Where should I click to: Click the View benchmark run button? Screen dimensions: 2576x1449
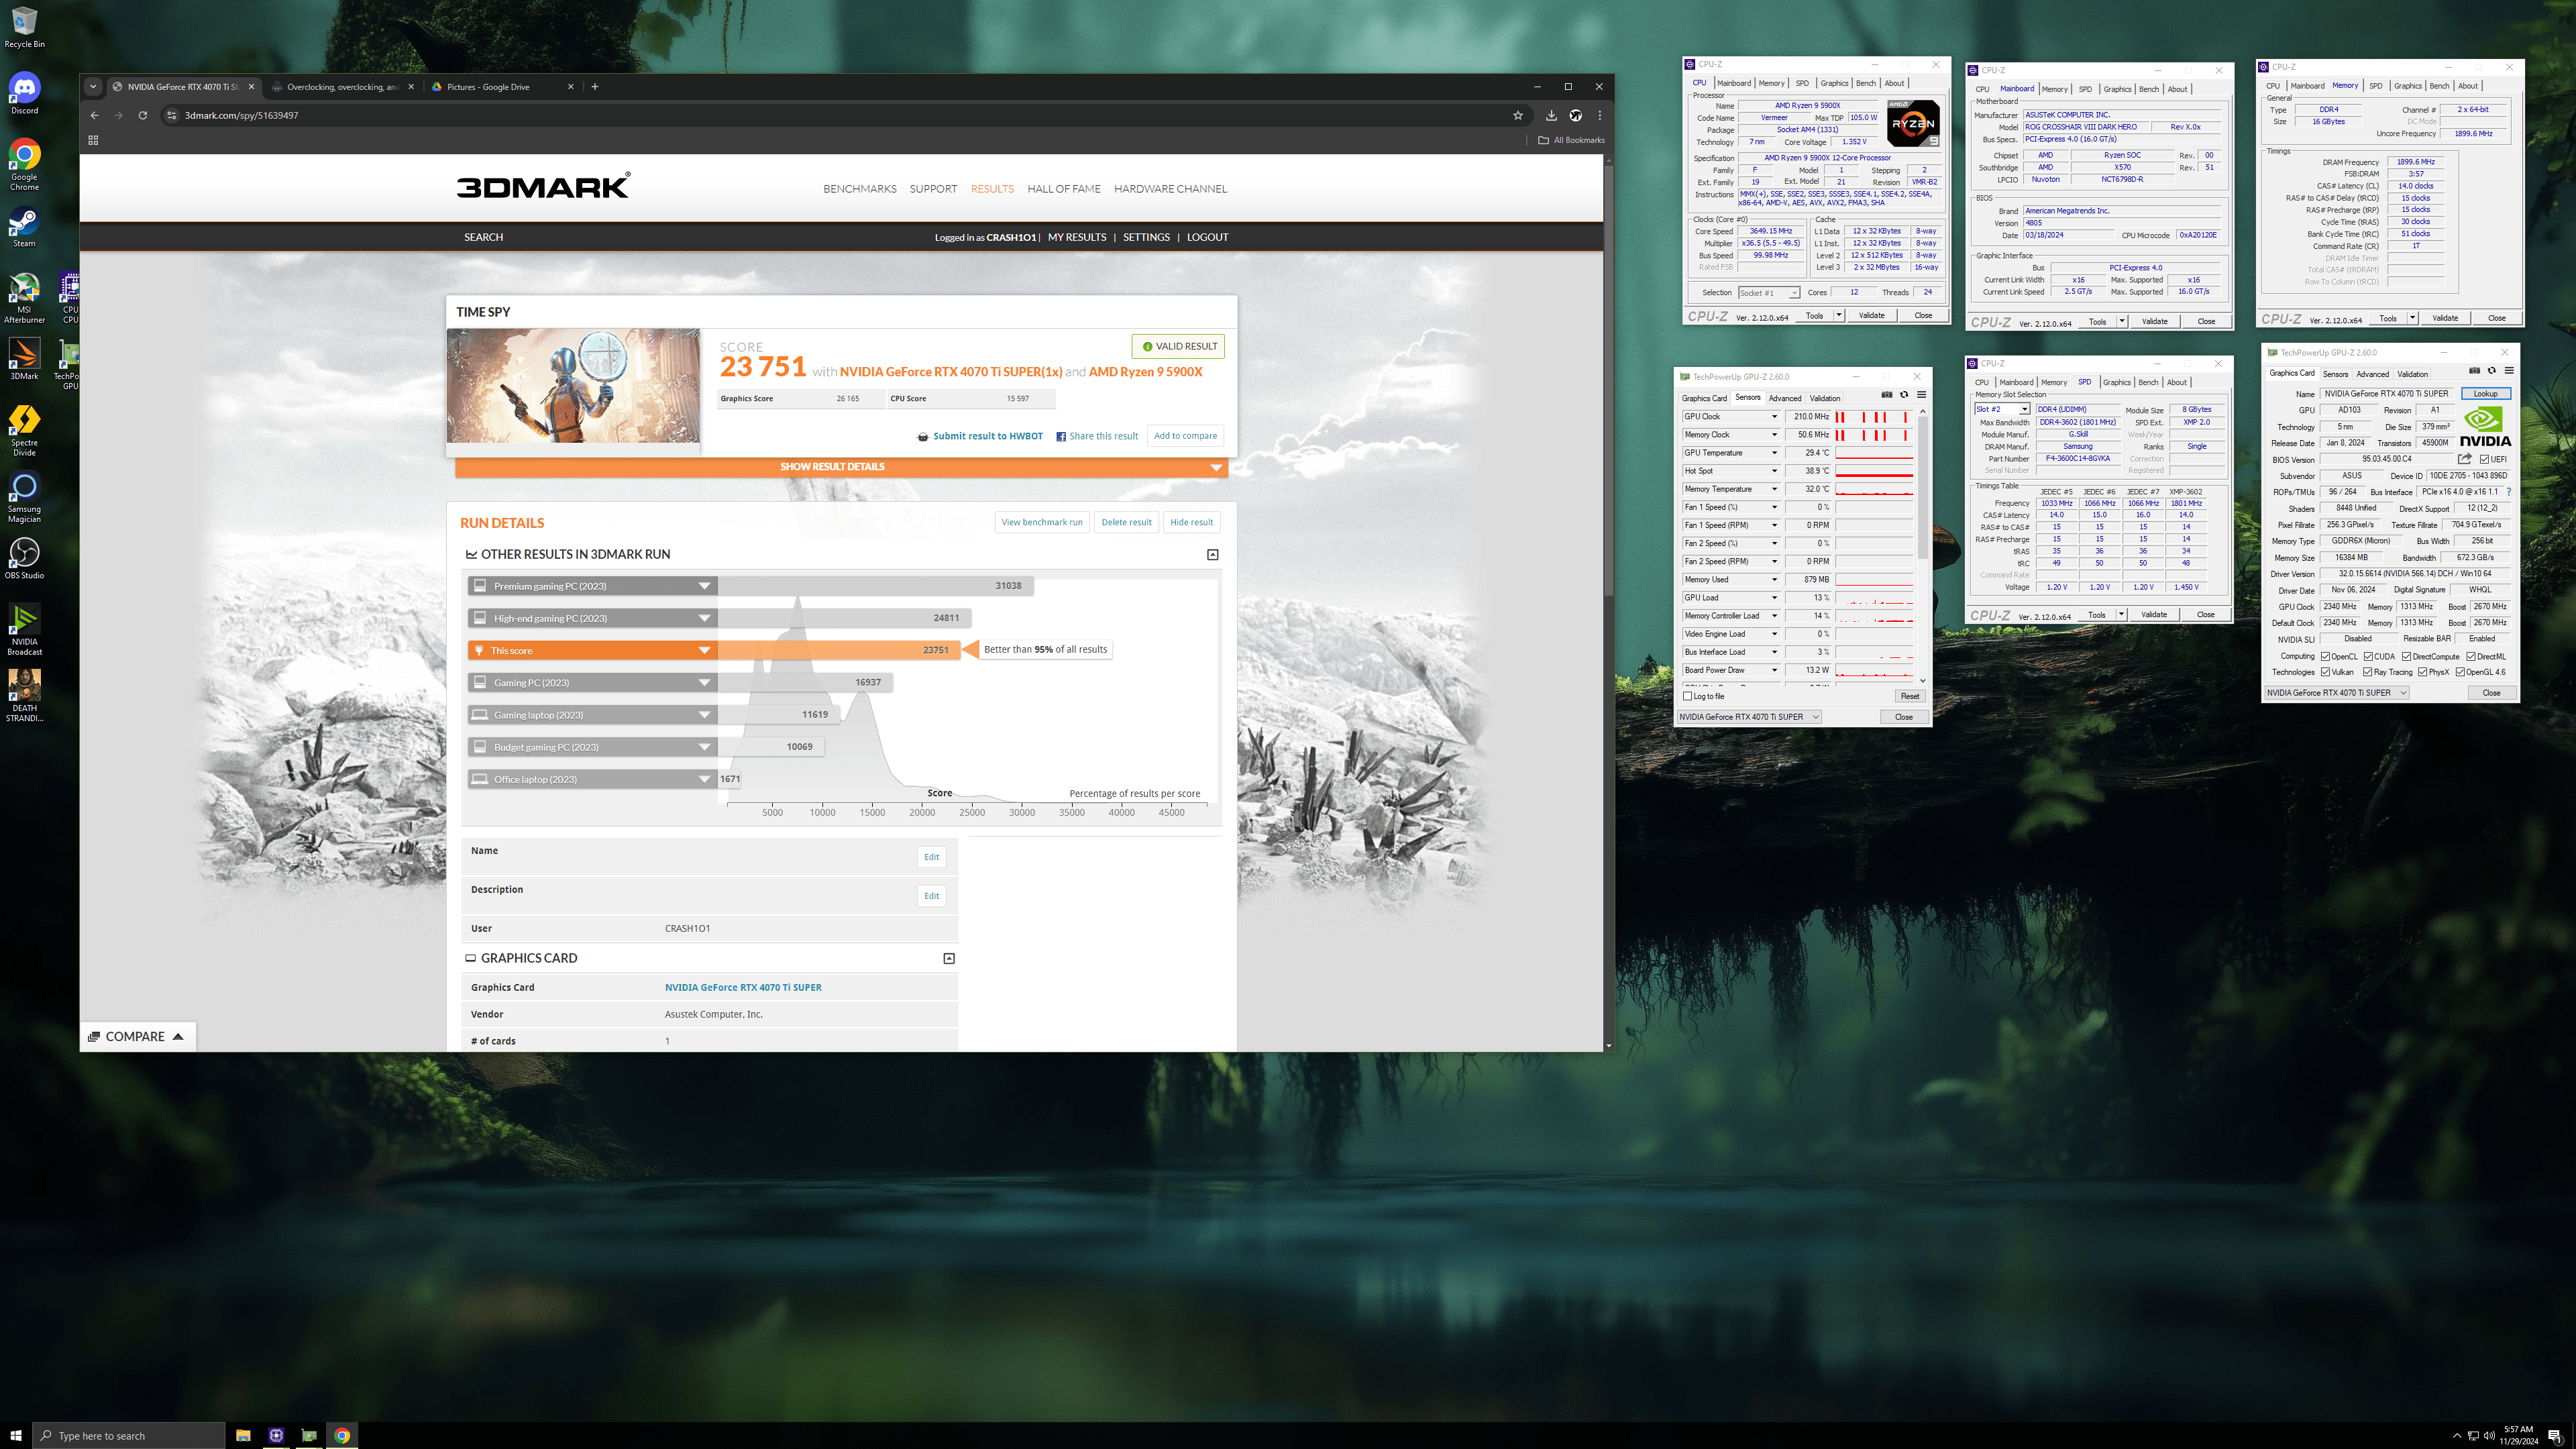[1042, 522]
